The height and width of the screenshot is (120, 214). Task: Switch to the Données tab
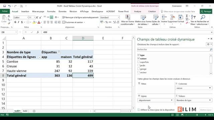click(x=63, y=11)
